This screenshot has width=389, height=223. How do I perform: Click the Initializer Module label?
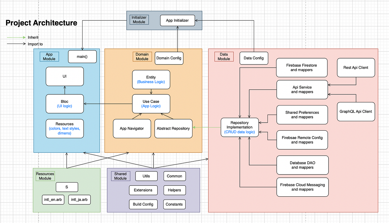point(139,19)
